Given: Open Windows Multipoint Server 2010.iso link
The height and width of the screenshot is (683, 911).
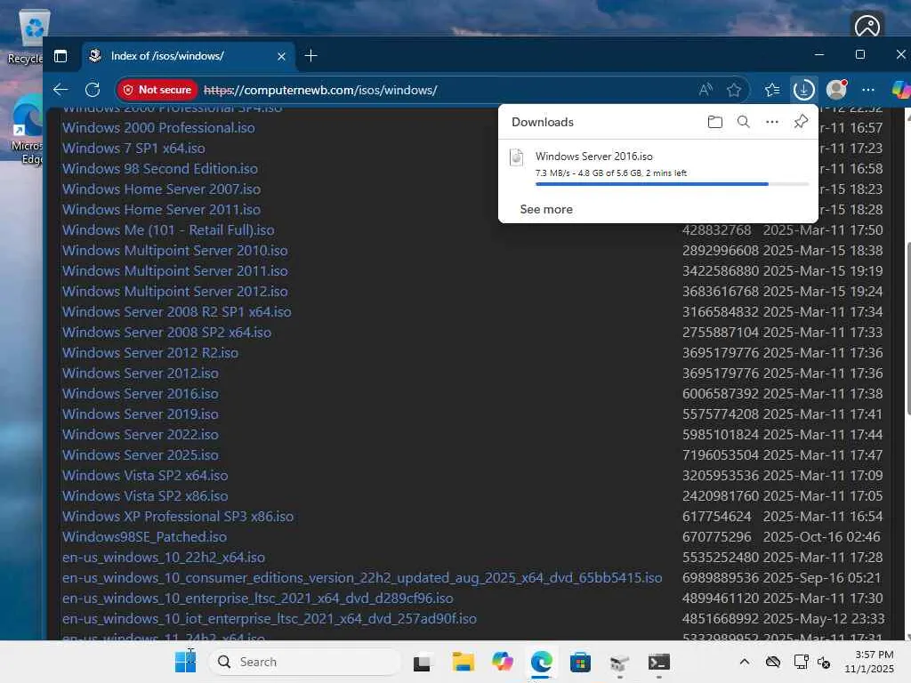Looking at the screenshot, I should [x=175, y=250].
